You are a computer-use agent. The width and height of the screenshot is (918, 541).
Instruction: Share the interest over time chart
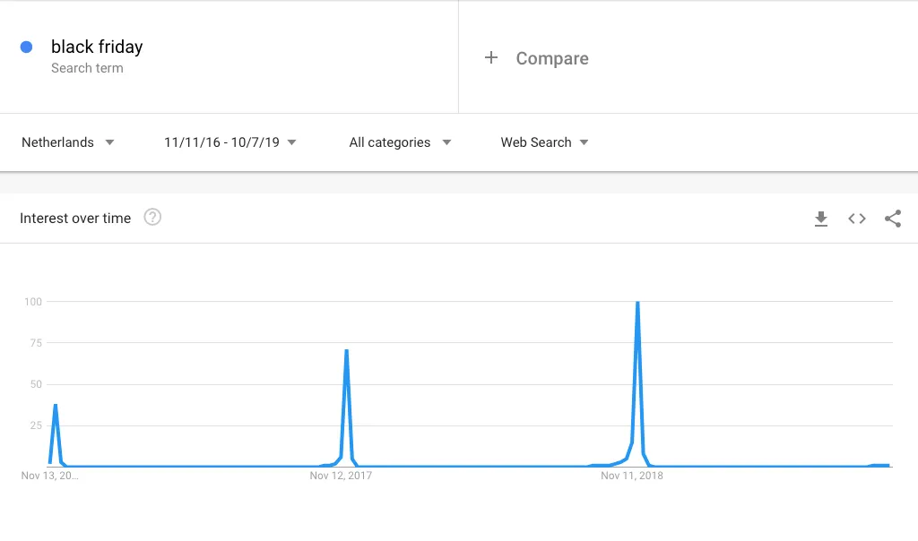tap(893, 219)
